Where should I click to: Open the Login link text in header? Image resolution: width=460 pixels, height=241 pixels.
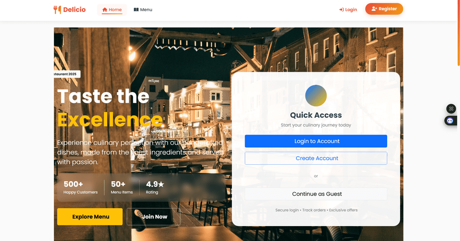pos(351,10)
